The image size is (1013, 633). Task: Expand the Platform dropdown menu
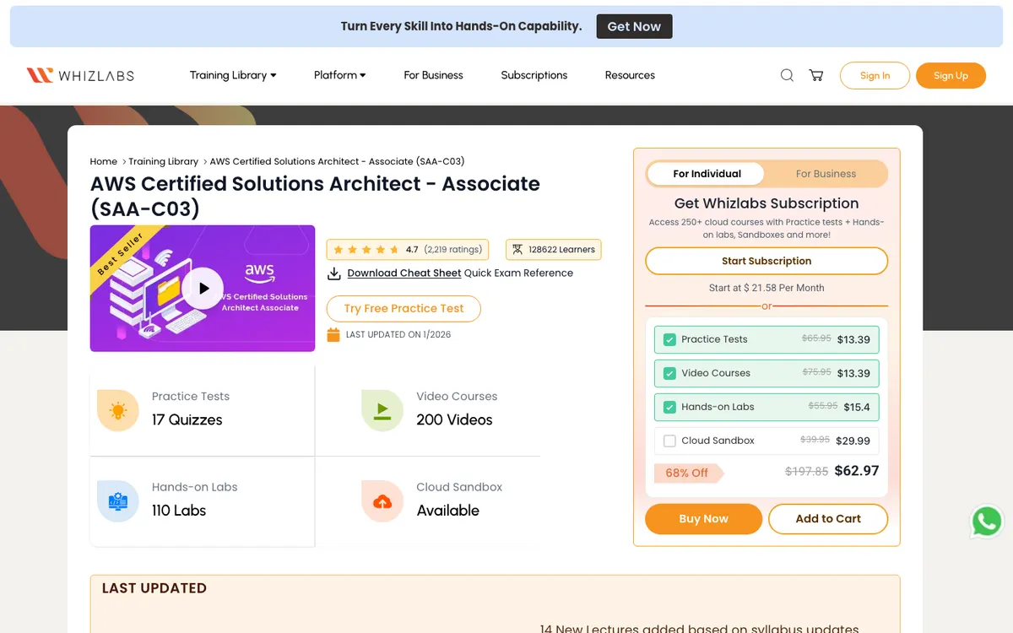tap(339, 75)
